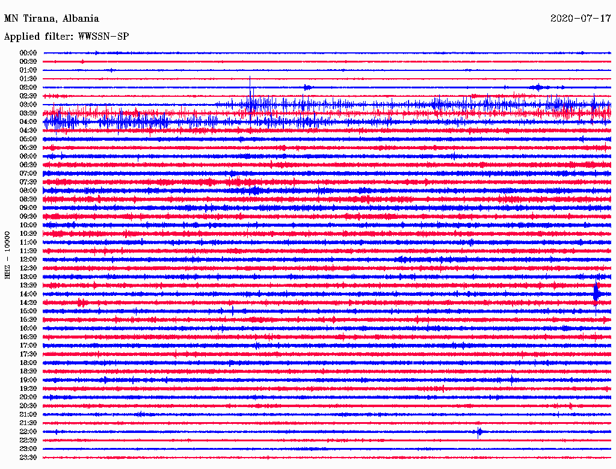
Task: Select the 12:00 time label
Action: click(x=28, y=259)
